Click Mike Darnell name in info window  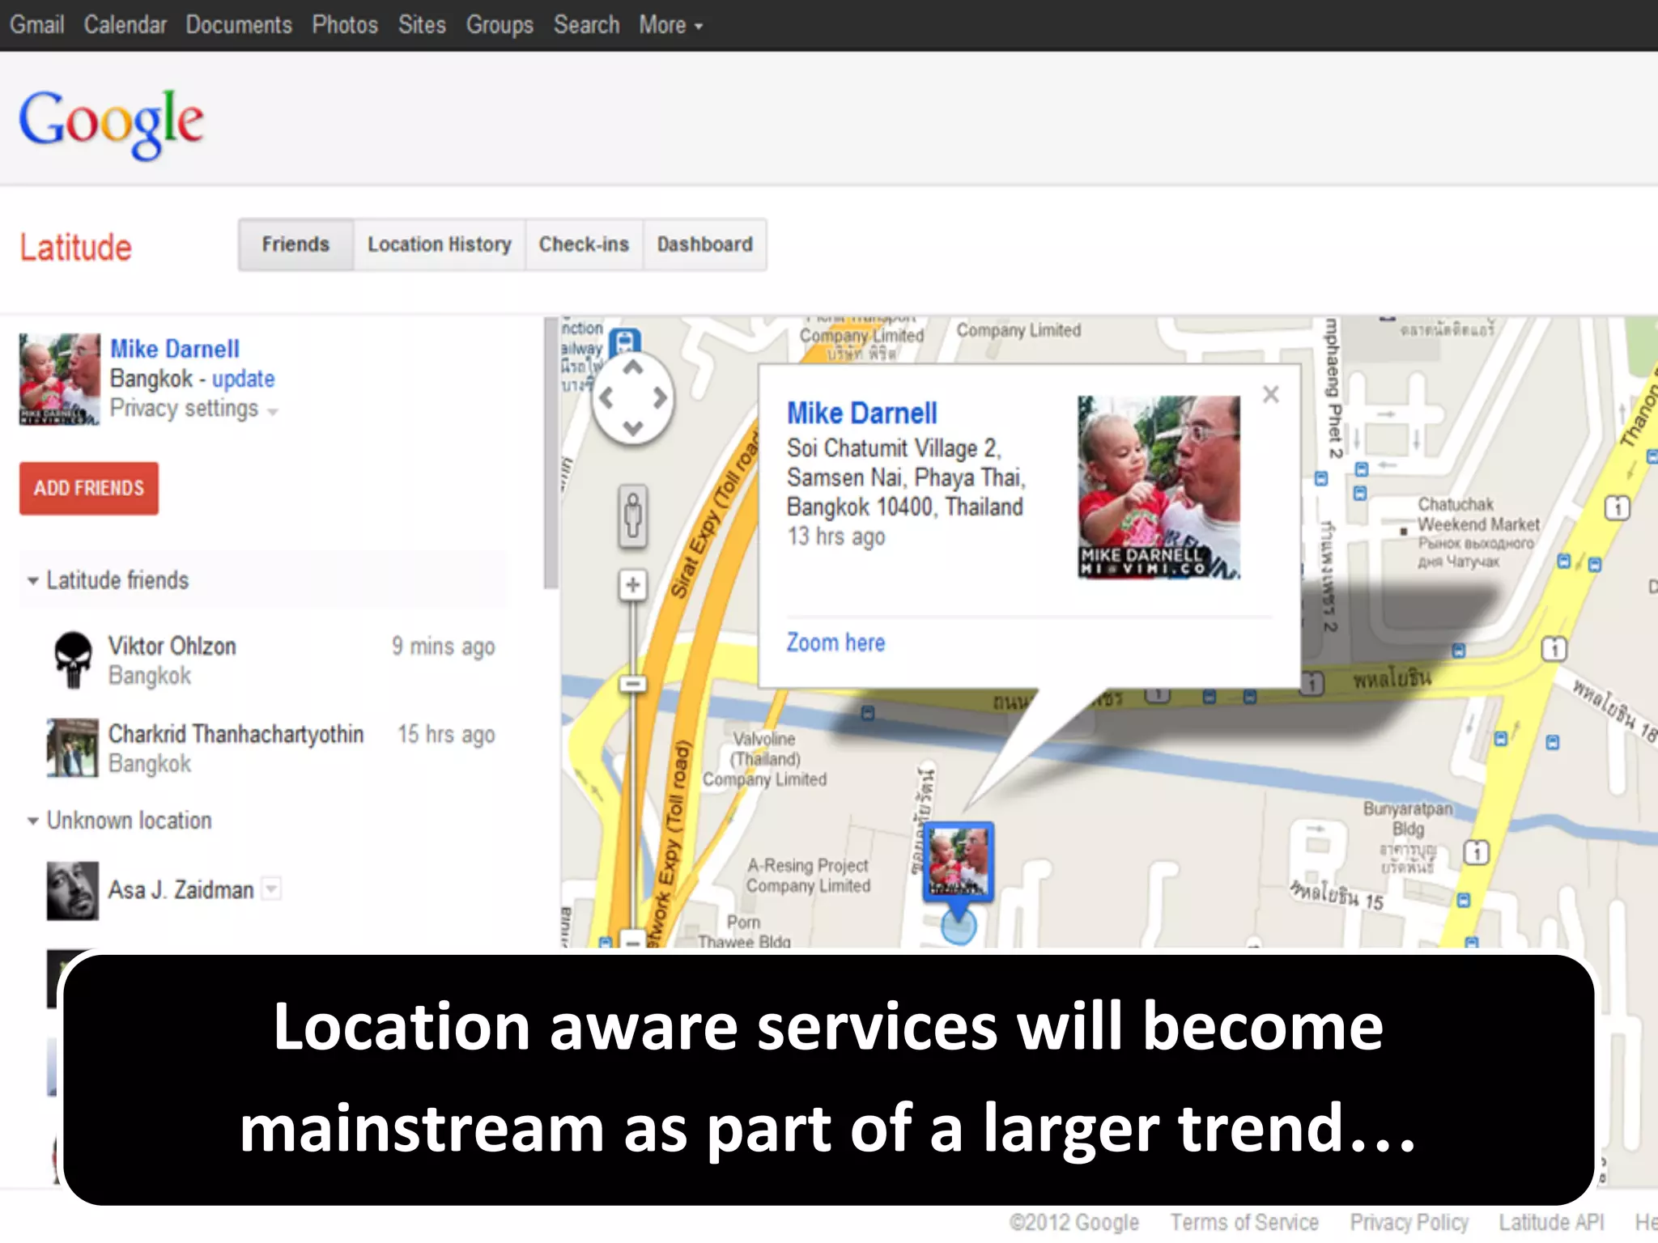(x=862, y=414)
